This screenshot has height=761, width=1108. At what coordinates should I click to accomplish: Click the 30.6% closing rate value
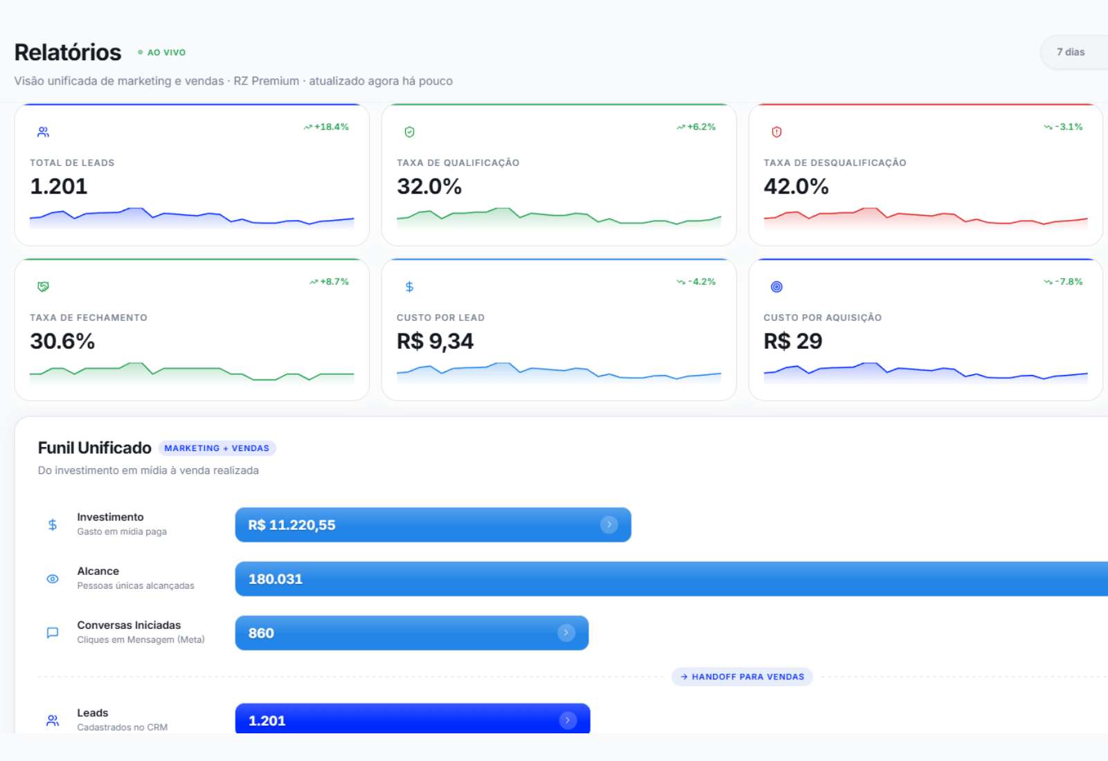(62, 341)
